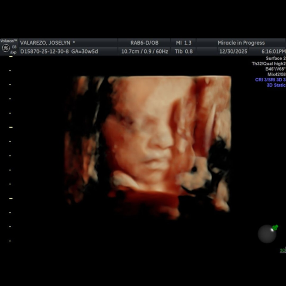286x286 pixels.
Task: Click the GE logo in the header
Action: [x=6, y=48]
